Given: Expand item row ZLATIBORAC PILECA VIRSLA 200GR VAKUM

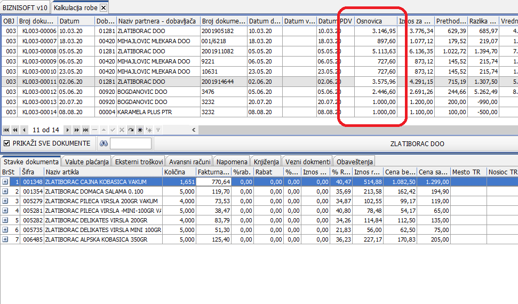Looking at the screenshot, I should pos(5,201).
